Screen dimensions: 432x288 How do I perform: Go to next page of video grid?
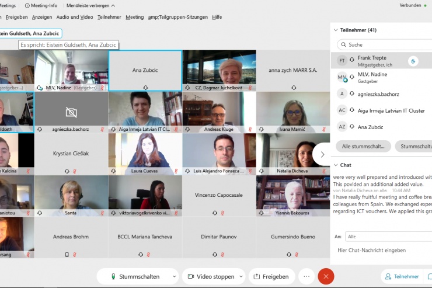(322, 154)
